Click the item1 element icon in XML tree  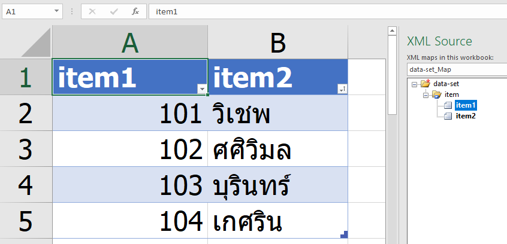pos(448,105)
